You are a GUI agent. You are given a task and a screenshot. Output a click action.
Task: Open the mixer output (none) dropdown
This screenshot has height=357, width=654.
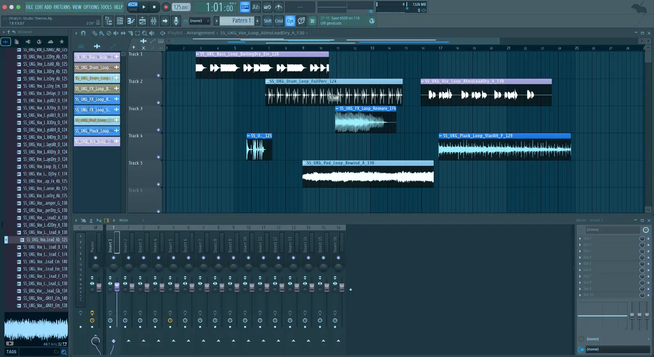[x=618, y=349]
